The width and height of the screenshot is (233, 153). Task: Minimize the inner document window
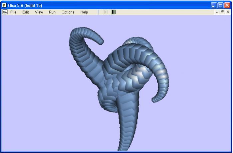217,12
